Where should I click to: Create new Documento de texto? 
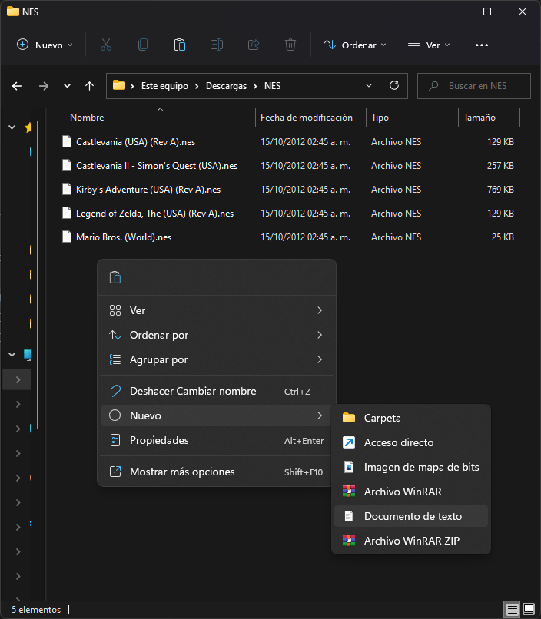pyautogui.click(x=411, y=516)
